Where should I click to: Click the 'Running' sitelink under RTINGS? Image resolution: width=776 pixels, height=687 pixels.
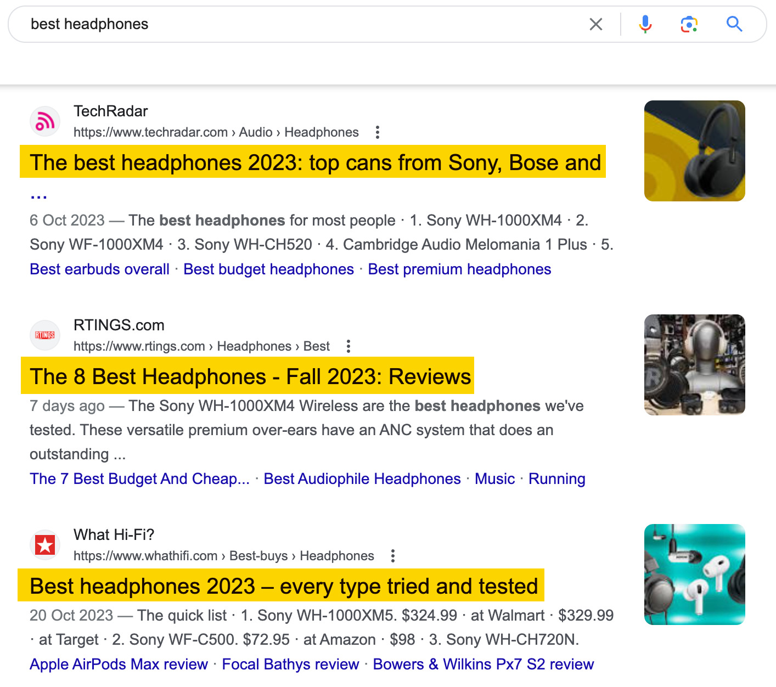point(556,478)
